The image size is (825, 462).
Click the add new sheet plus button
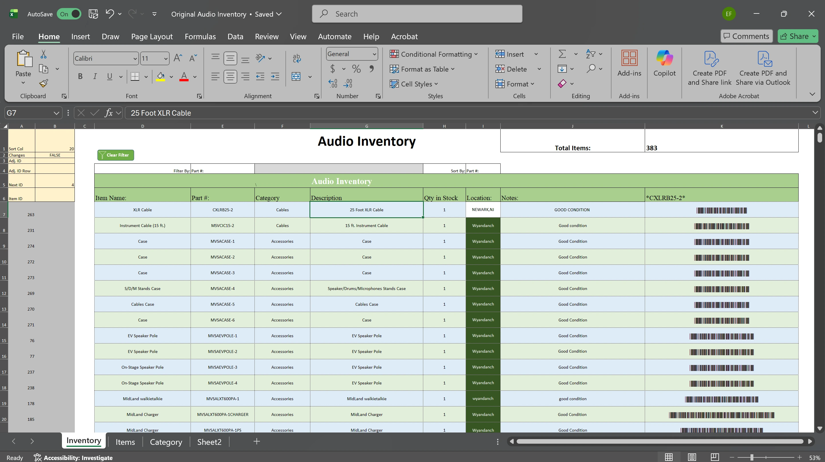tap(256, 441)
